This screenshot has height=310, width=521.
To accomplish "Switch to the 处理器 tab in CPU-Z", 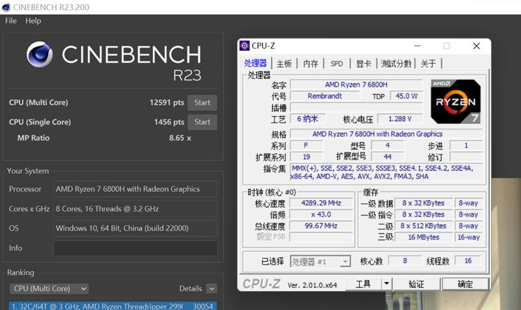I will 255,63.
